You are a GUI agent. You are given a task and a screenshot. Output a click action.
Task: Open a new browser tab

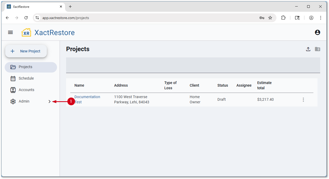click(x=70, y=7)
